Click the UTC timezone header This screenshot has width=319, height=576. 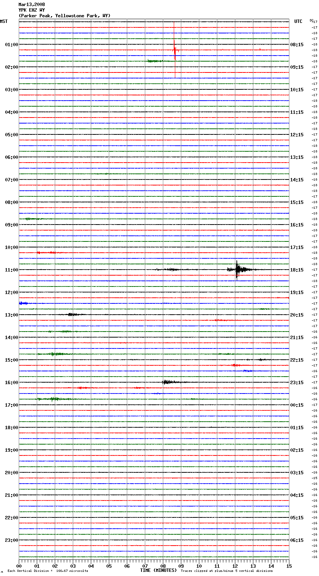[298, 21]
